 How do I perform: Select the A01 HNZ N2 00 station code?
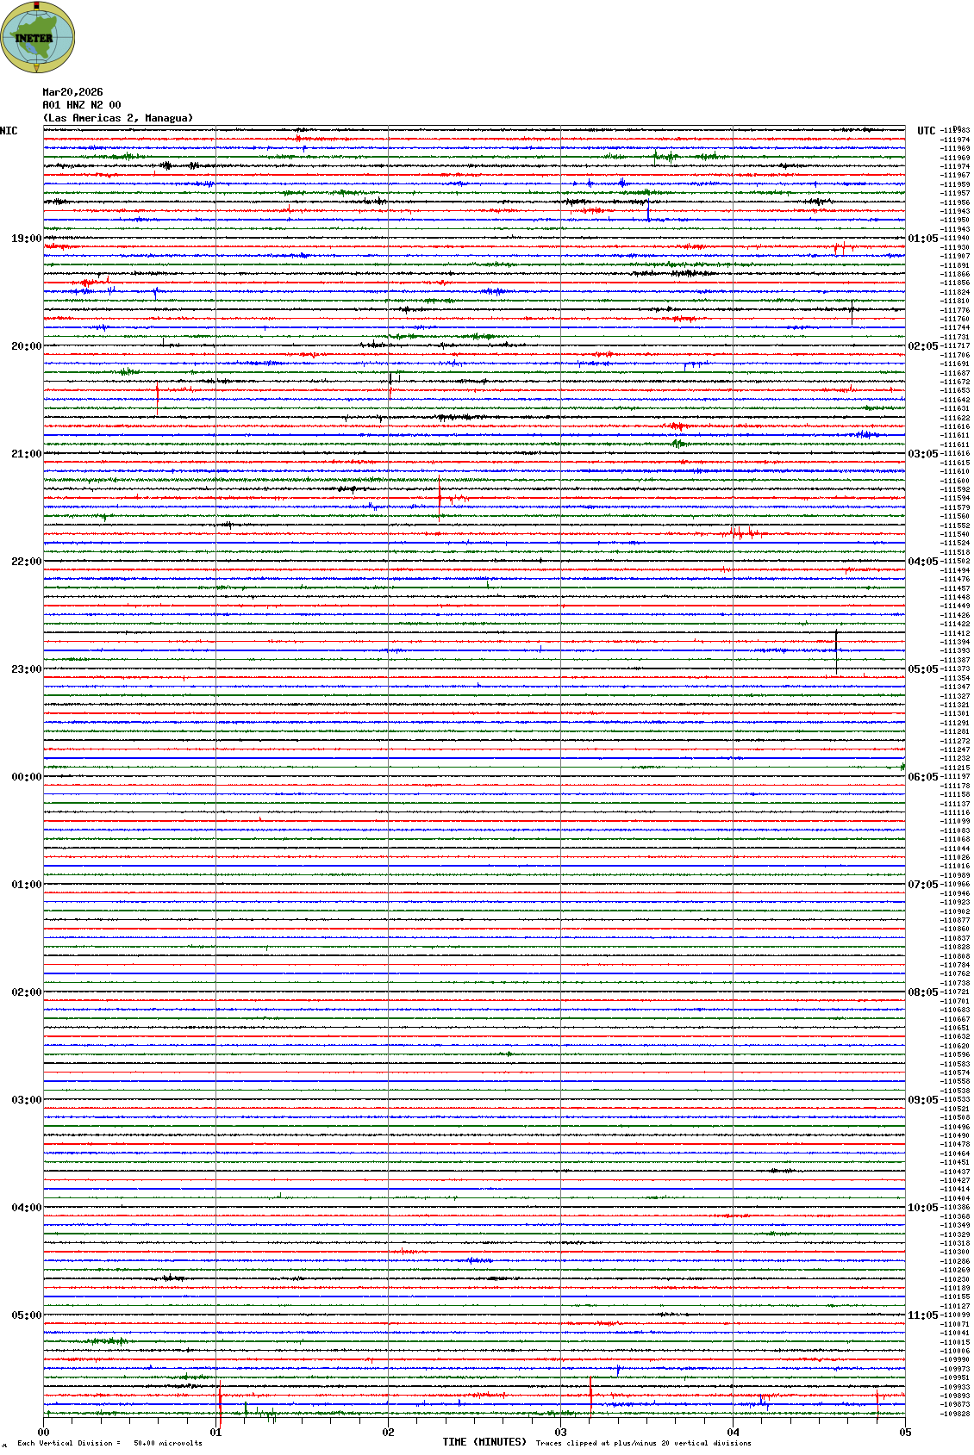click(x=82, y=105)
